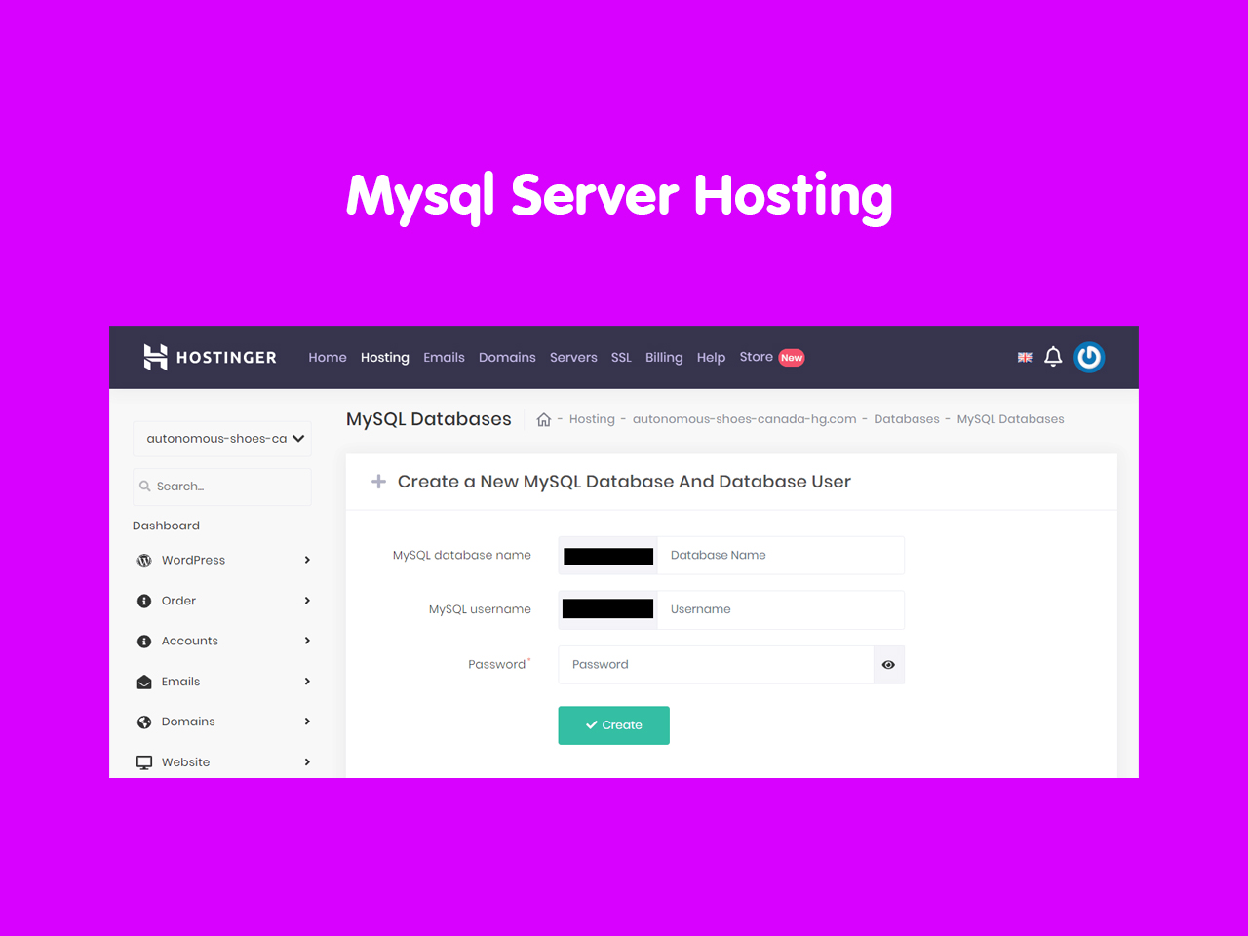Open the Help menu item
Viewport: 1248px width, 936px height.
click(711, 358)
